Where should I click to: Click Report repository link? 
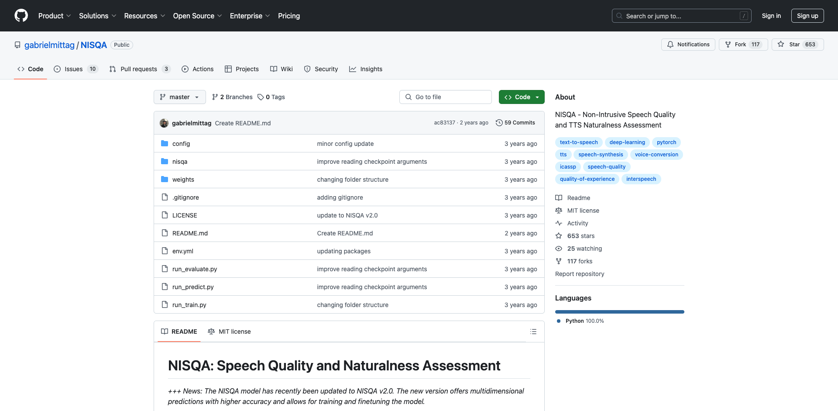580,274
